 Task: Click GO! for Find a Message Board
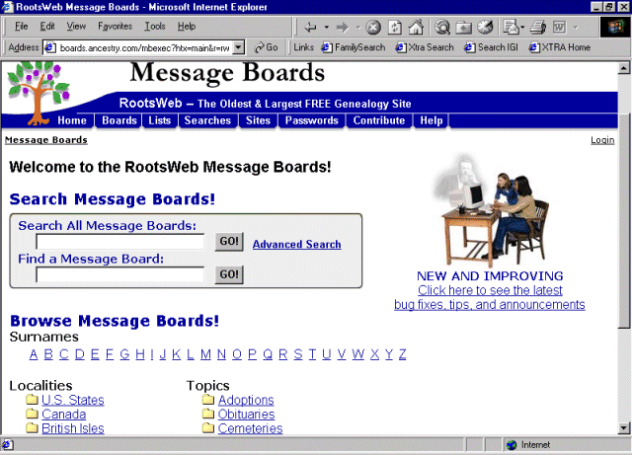point(229,274)
